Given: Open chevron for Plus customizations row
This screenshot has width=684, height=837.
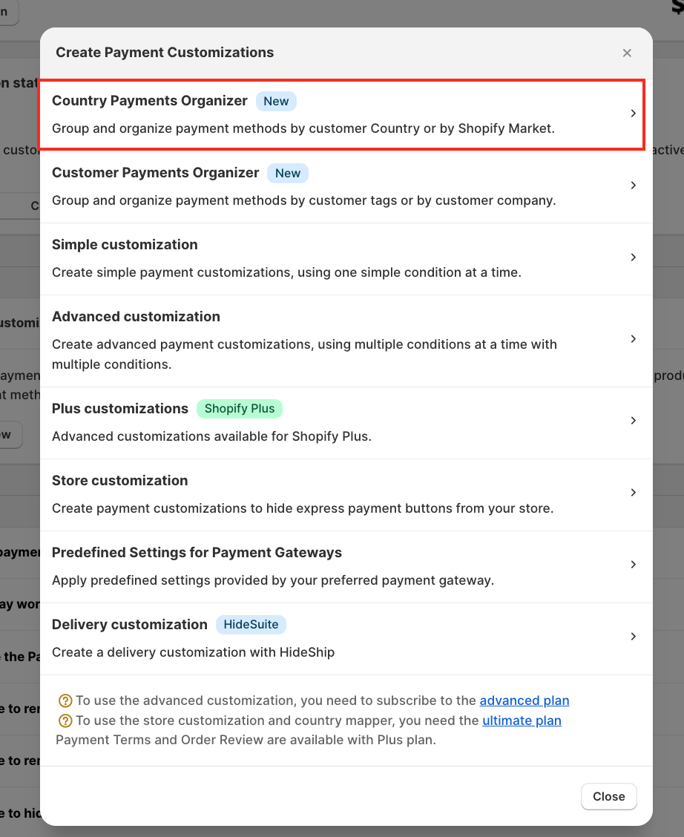Looking at the screenshot, I should coord(633,421).
